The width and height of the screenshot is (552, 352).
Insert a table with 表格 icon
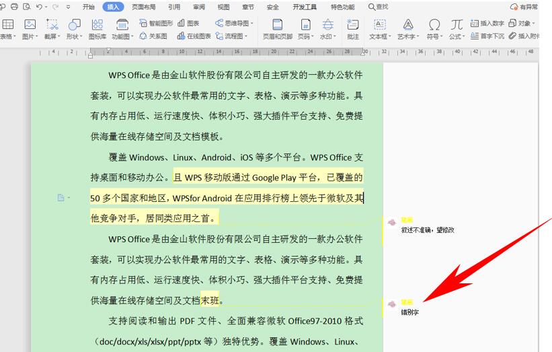(x=8, y=24)
